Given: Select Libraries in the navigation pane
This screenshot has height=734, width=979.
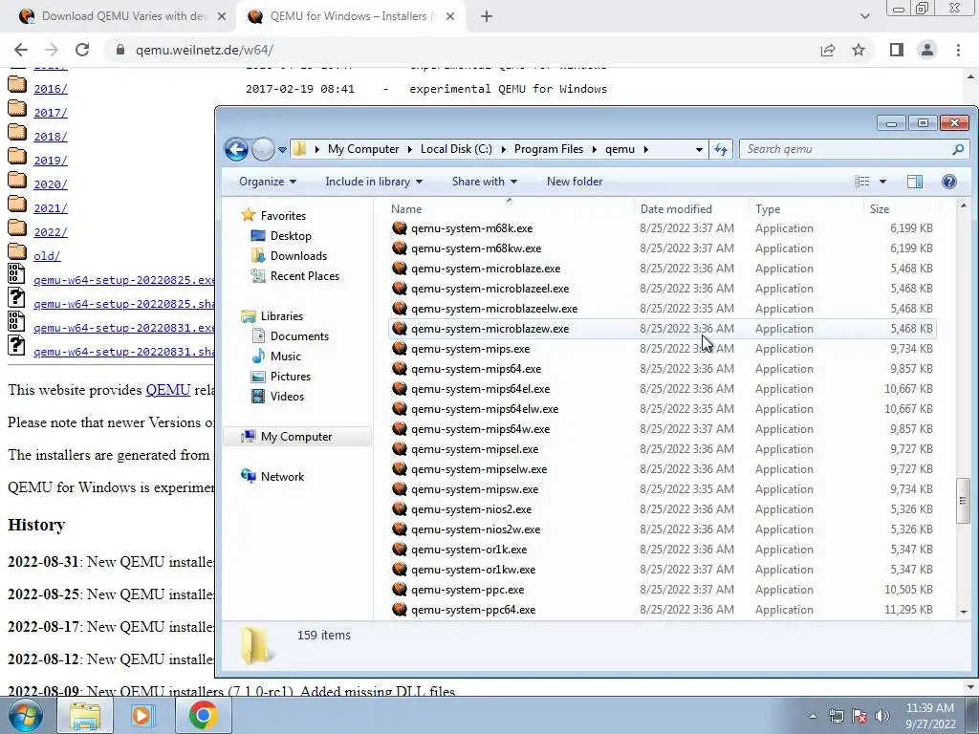Looking at the screenshot, I should coord(282,316).
